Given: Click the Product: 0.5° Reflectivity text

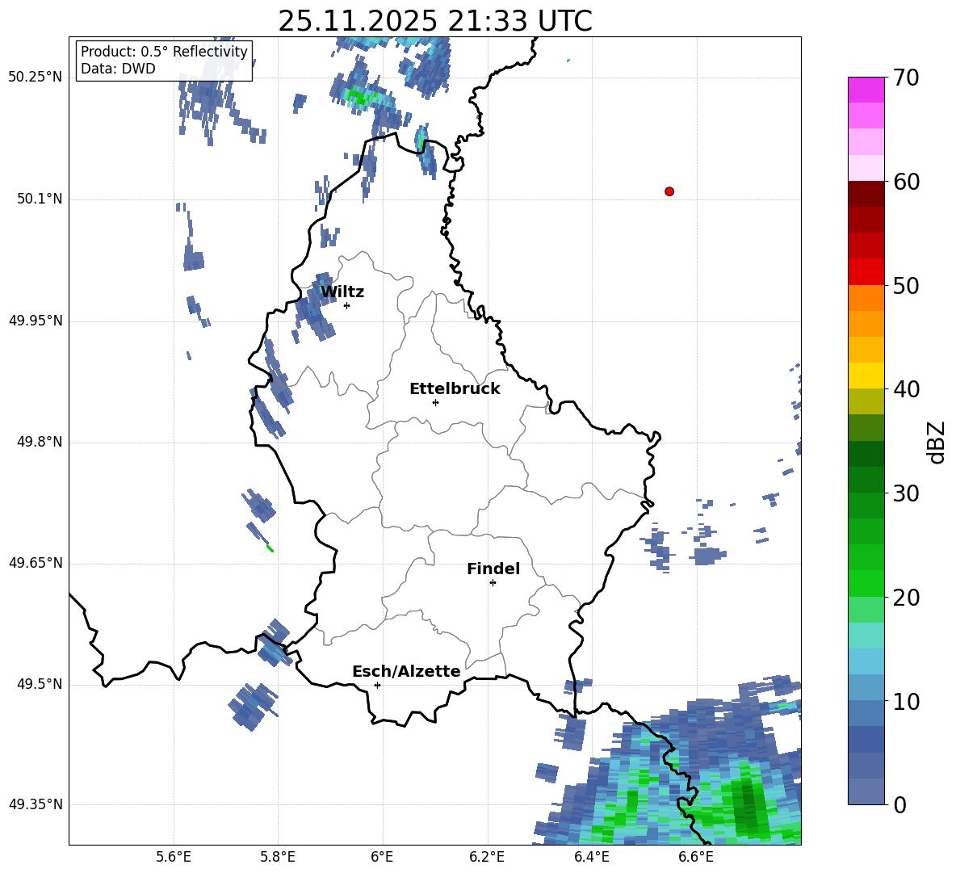Looking at the screenshot, I should coord(164,52).
